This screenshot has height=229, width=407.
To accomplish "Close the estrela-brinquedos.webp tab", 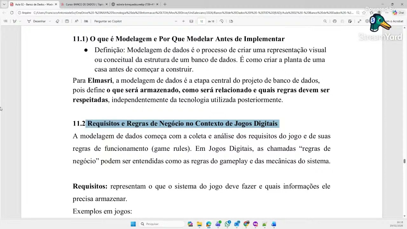I will 157,4.
